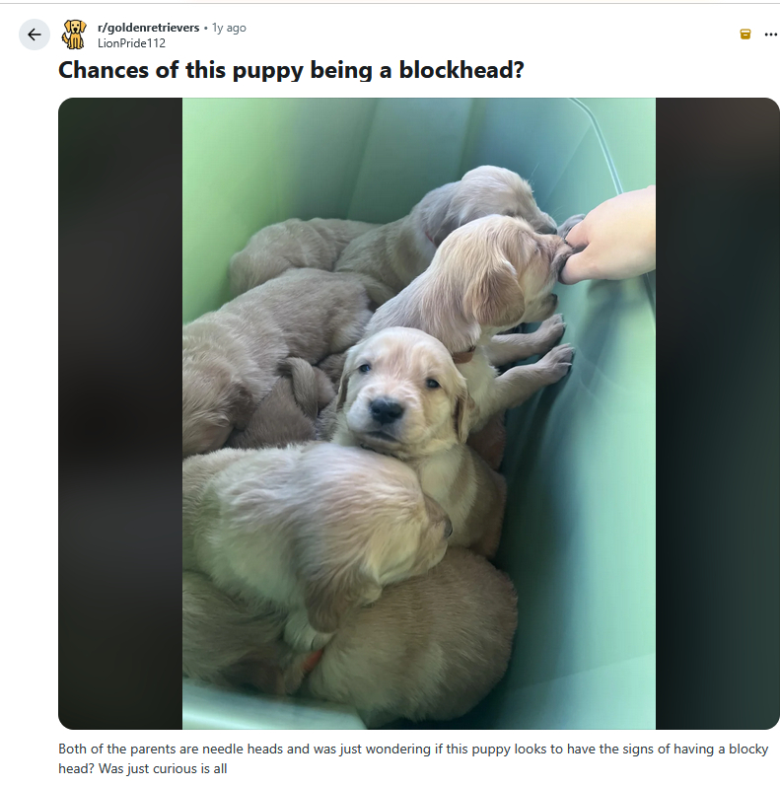Viewport: 780px width, 786px height.
Task: Open the golden retriever subreddit avatar
Action: [x=74, y=35]
